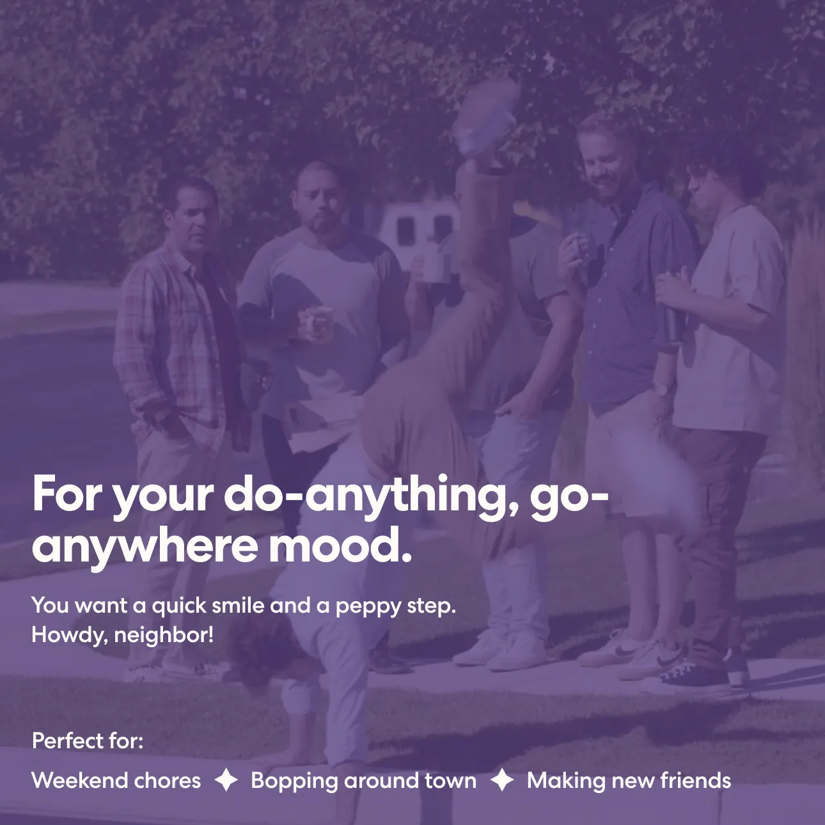The width and height of the screenshot is (825, 825).
Task: Click the "Howdy, neighbor!" text
Action: [x=123, y=635]
